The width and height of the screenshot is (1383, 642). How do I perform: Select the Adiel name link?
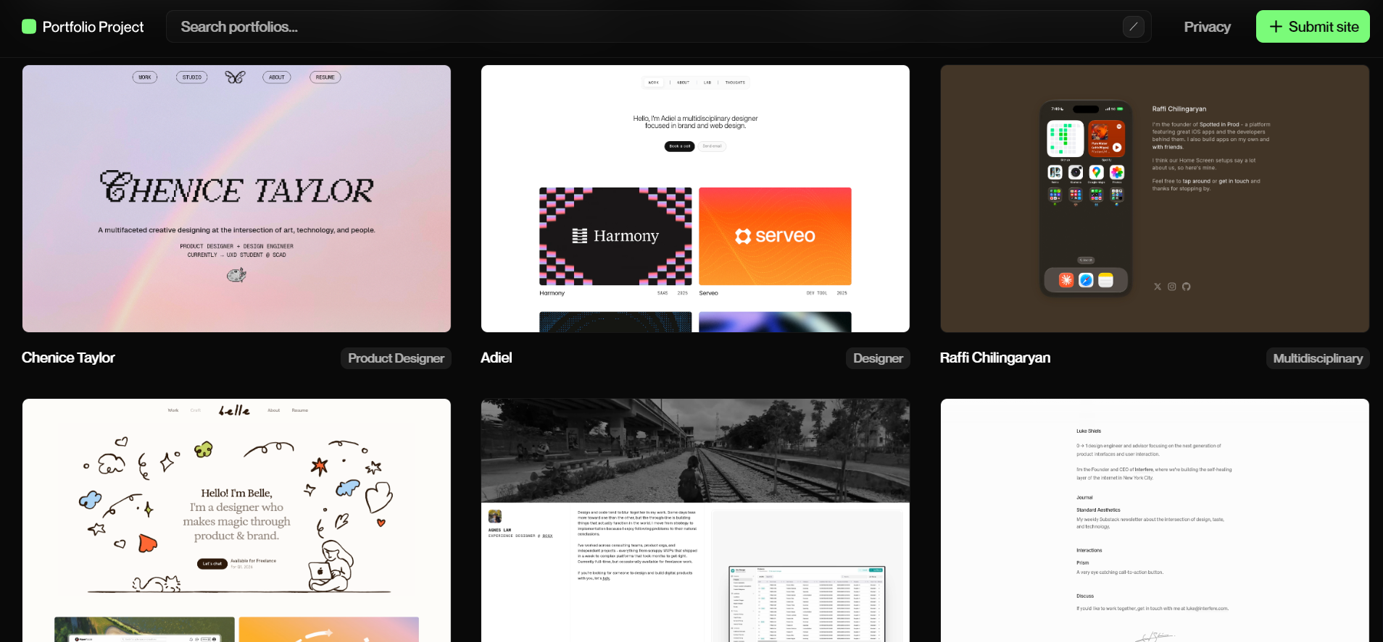coord(497,358)
